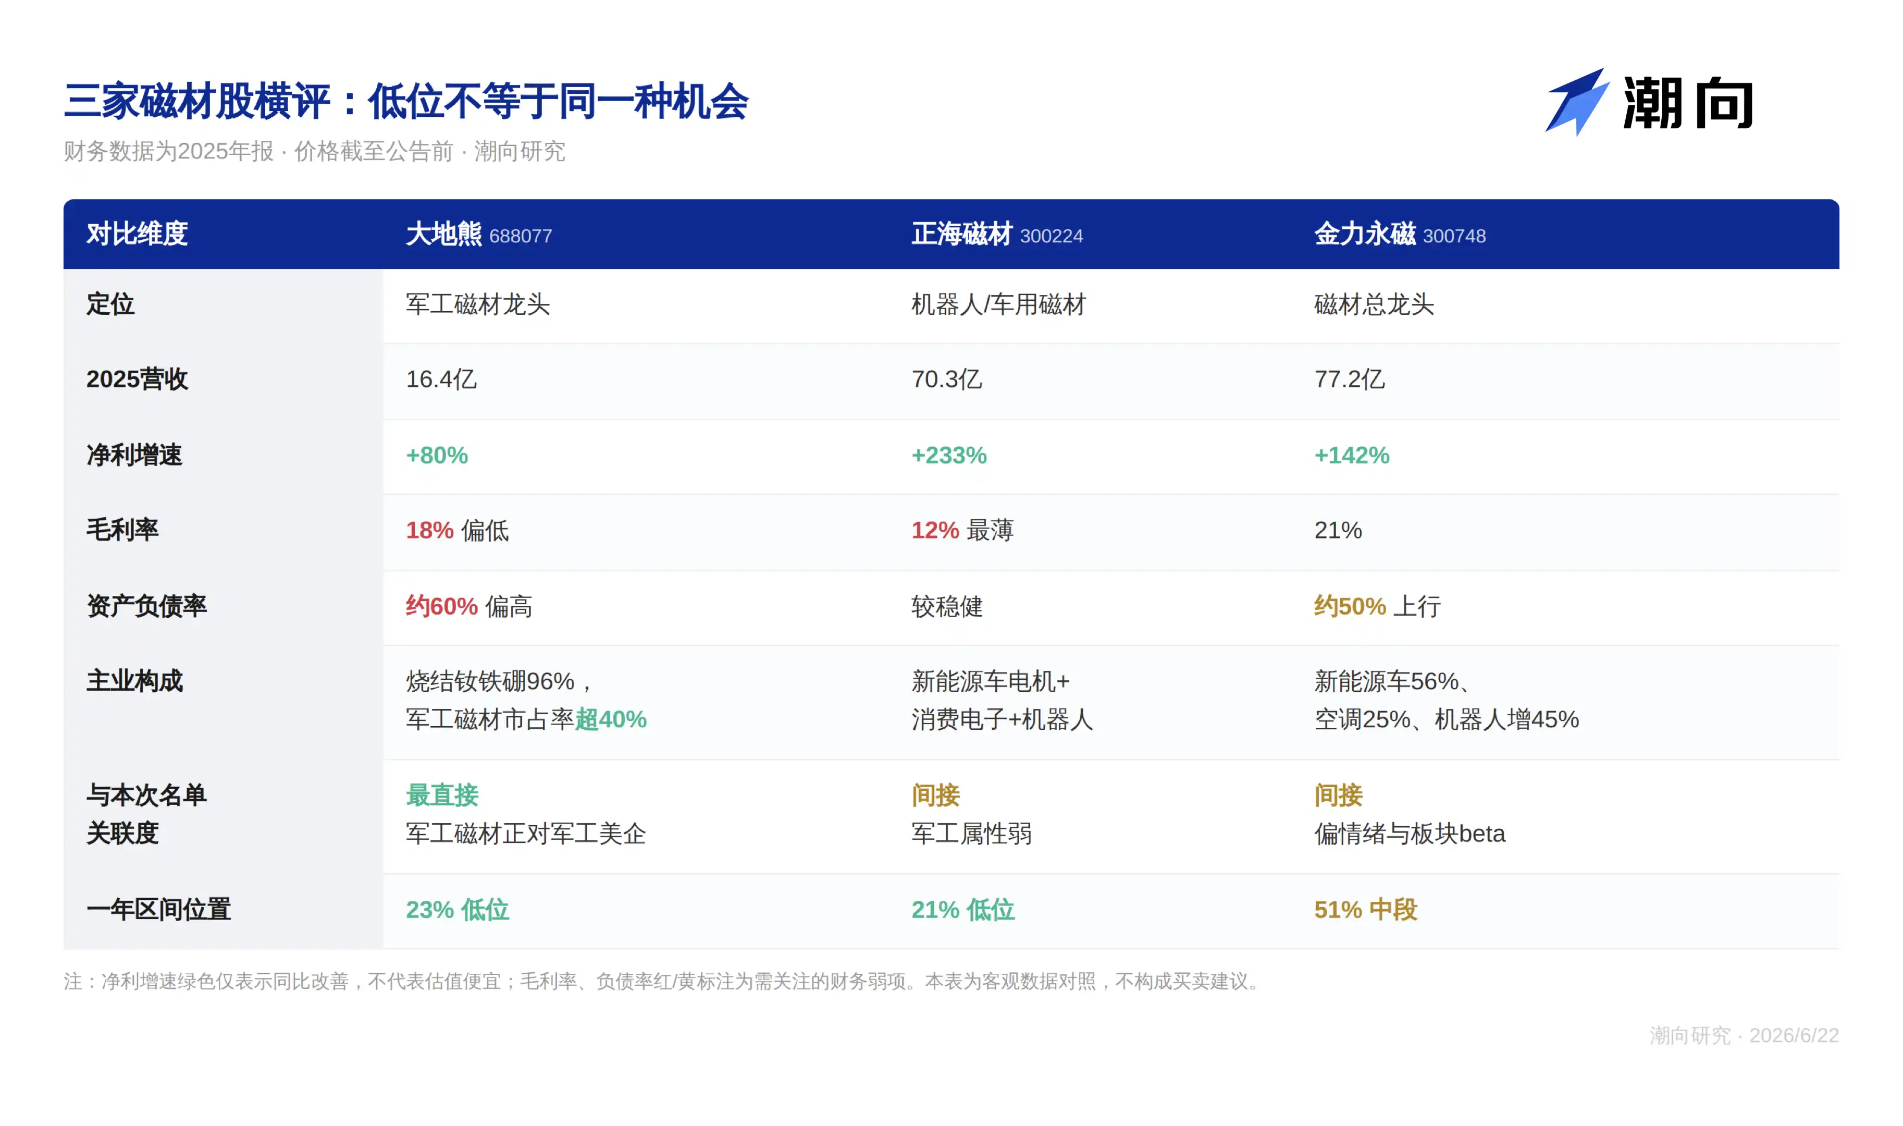Click the cell 约60% 偏高

coord(469,606)
